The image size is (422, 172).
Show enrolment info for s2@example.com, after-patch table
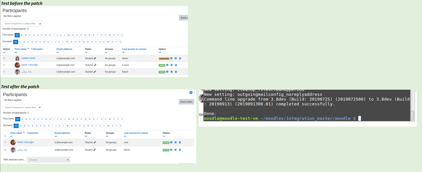pos(171,150)
